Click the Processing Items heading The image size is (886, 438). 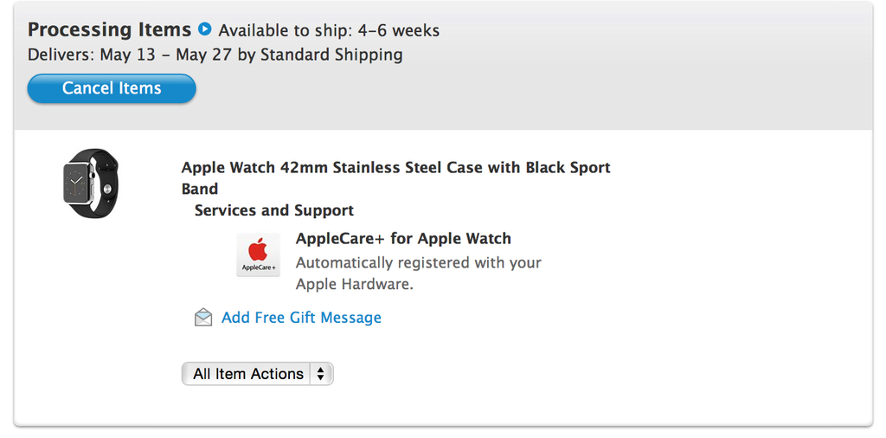click(109, 29)
